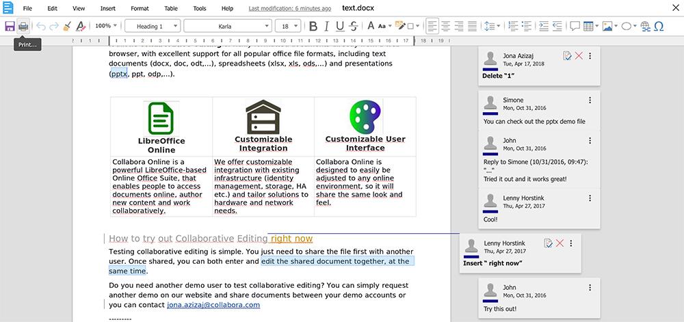
Task: Click the insert image icon
Action: [x=607, y=26]
